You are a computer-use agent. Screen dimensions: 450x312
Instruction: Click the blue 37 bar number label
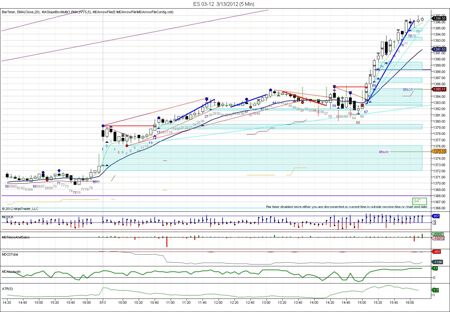click(246, 112)
